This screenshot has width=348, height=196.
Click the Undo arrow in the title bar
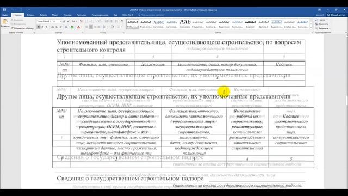[x=12, y=10]
